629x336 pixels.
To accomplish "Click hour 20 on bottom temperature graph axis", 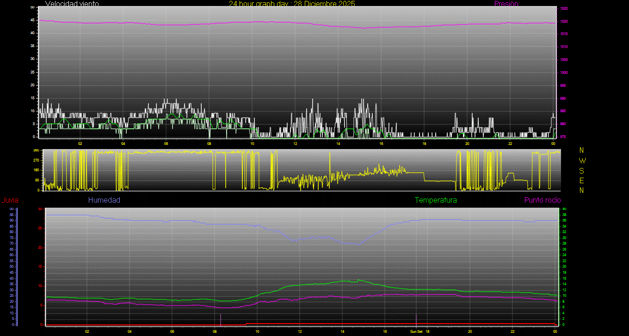I will click(x=469, y=331).
